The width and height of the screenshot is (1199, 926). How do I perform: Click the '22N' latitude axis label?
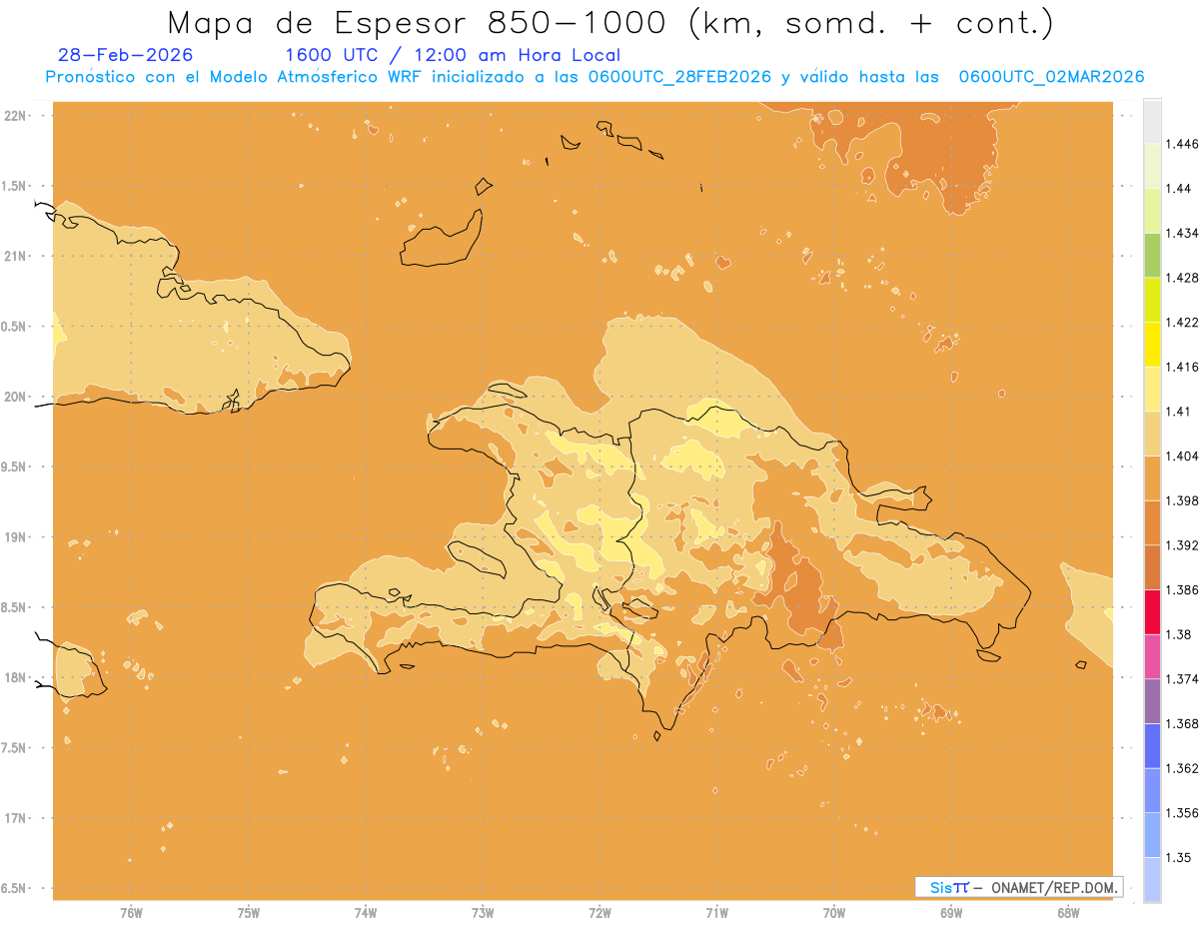16,115
